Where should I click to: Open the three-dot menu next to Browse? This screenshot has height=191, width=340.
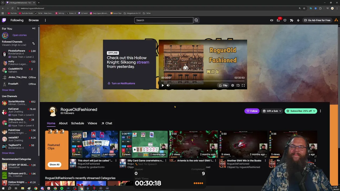tap(45, 20)
